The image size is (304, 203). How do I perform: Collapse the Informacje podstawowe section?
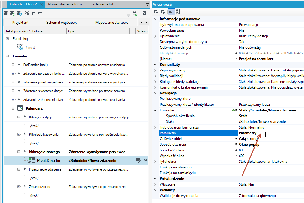tap(155, 19)
